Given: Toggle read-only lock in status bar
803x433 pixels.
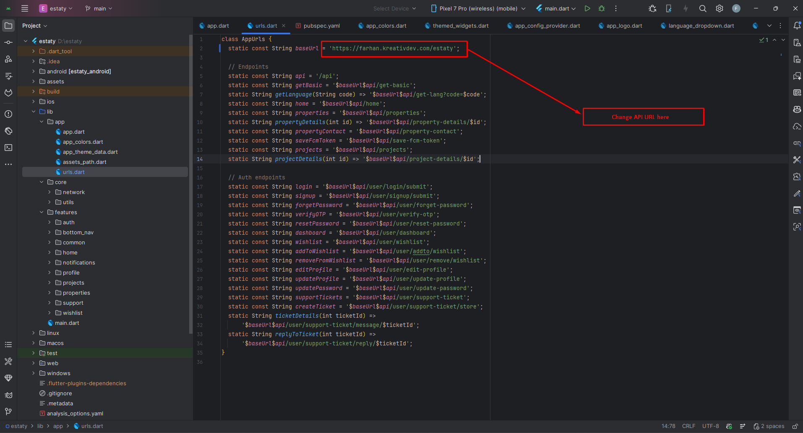Looking at the screenshot, I should [795, 426].
